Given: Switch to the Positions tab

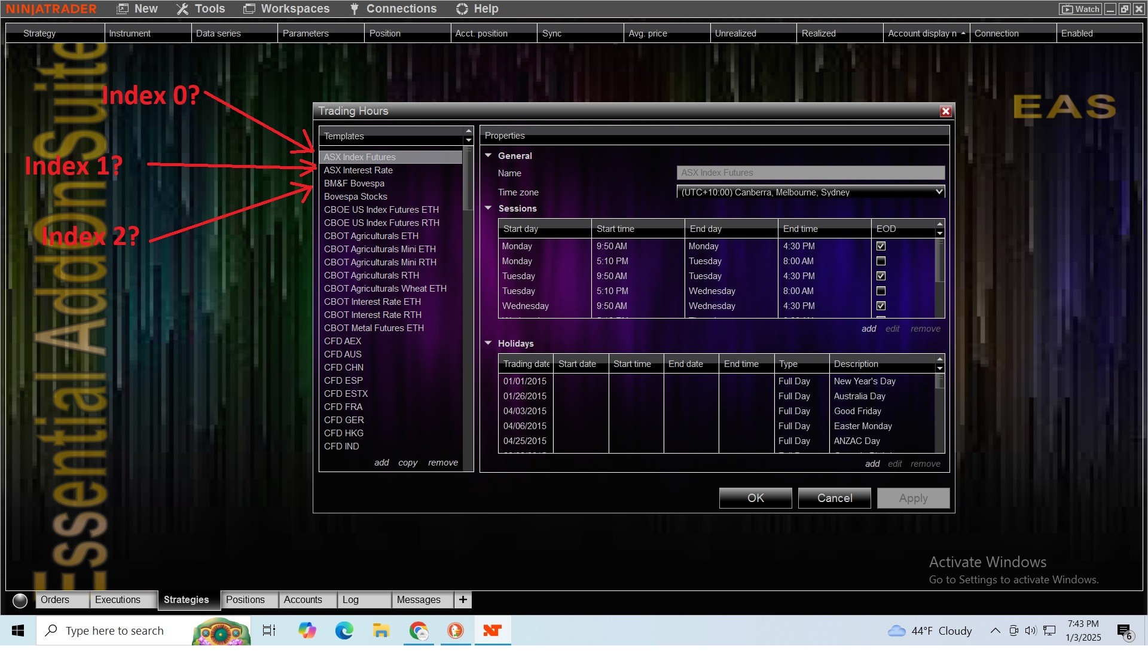Looking at the screenshot, I should 245,599.
